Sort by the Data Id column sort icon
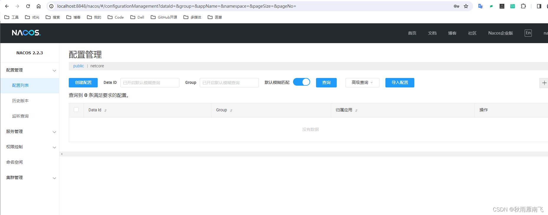This screenshot has width=548, height=215. [x=105, y=110]
